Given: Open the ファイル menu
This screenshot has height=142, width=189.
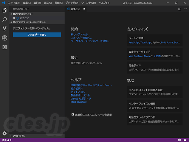Looking at the screenshot, I should (14, 3).
